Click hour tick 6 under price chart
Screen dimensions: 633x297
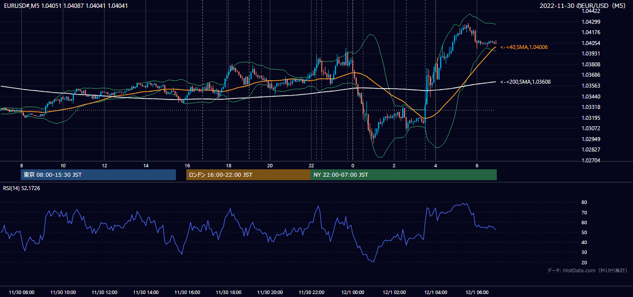pos(477,165)
